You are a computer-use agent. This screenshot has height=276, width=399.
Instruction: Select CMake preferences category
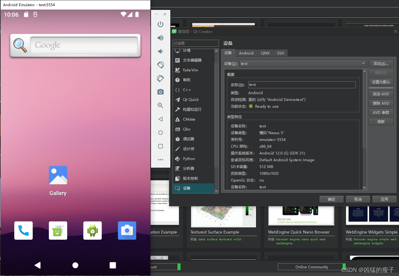193,119
